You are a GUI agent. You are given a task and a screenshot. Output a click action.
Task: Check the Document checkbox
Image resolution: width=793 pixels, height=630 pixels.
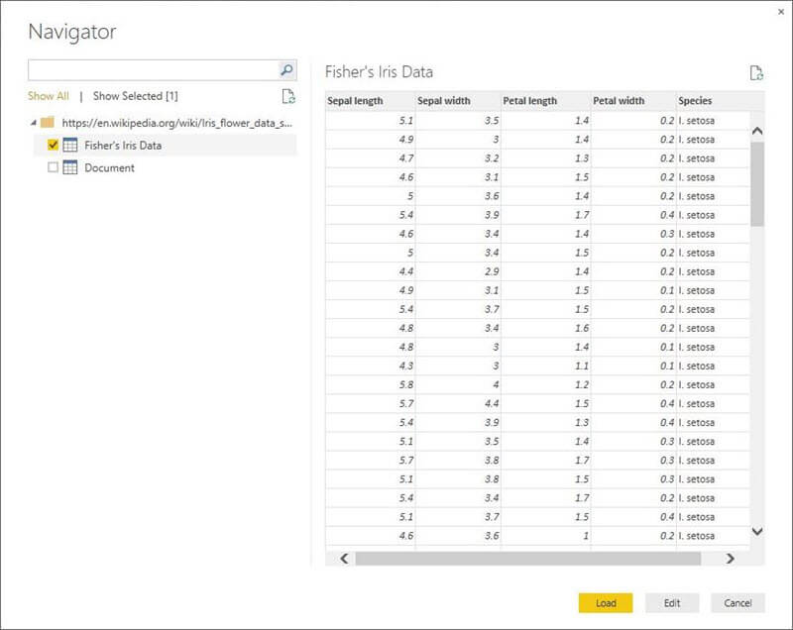point(53,167)
